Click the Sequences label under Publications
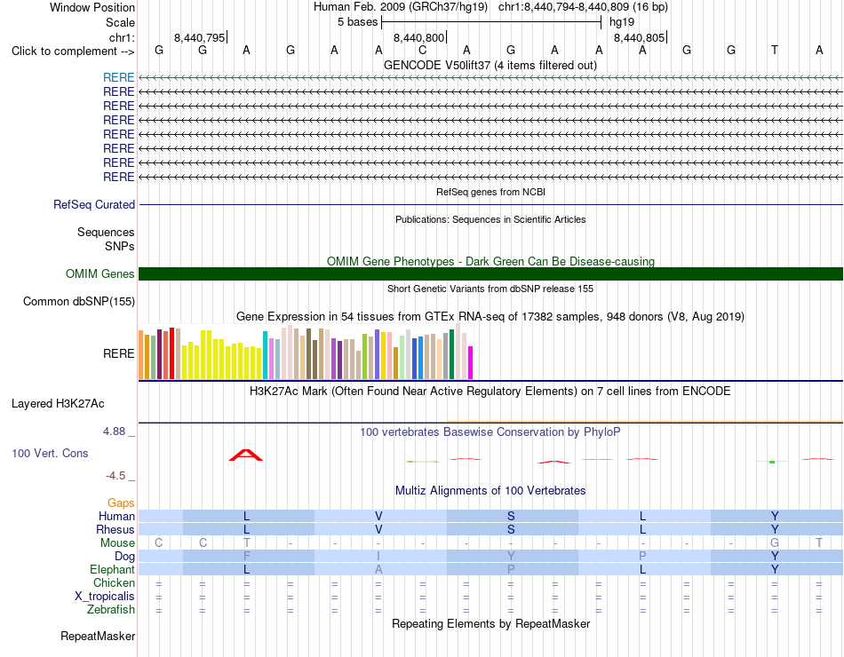Image resolution: width=844 pixels, height=657 pixels. pyautogui.click(x=106, y=232)
